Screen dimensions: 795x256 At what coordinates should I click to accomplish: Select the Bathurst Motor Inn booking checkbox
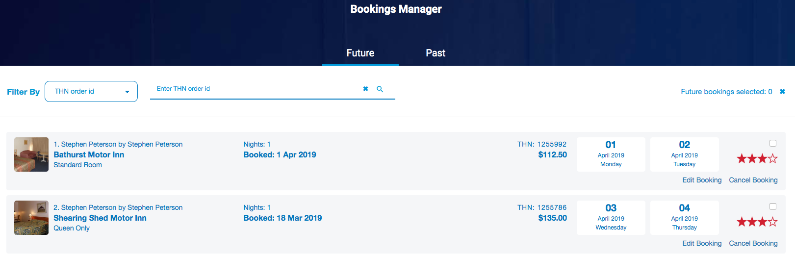click(773, 143)
